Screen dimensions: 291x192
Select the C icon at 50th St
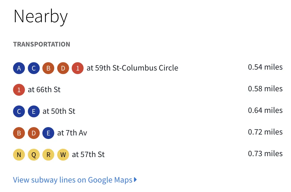(19, 111)
